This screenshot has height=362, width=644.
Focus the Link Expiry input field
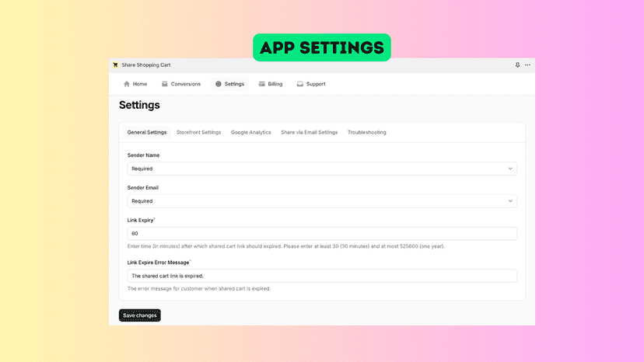(x=322, y=234)
